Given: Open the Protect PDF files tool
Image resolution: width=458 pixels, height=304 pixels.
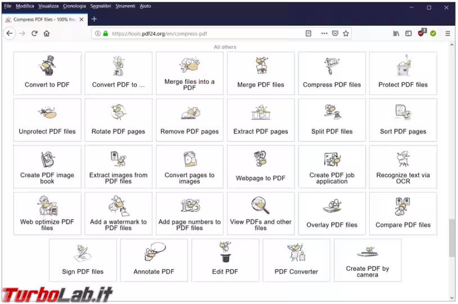Looking at the screenshot, I should [403, 73].
